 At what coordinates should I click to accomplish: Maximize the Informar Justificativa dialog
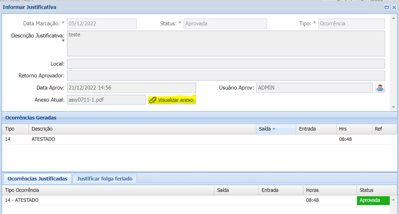click(x=387, y=7)
